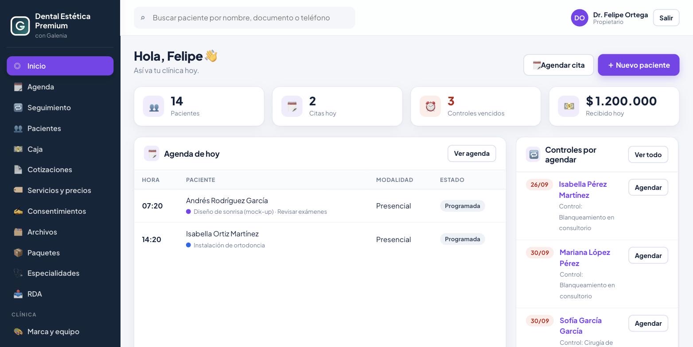Click the Marca y equipo palette icon
Image resolution: width=693 pixels, height=347 pixels.
18,332
